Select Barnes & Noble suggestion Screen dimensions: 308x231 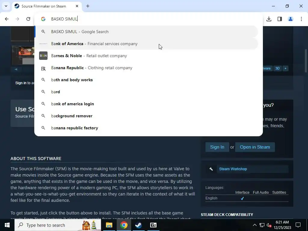pyautogui.click(x=146, y=56)
